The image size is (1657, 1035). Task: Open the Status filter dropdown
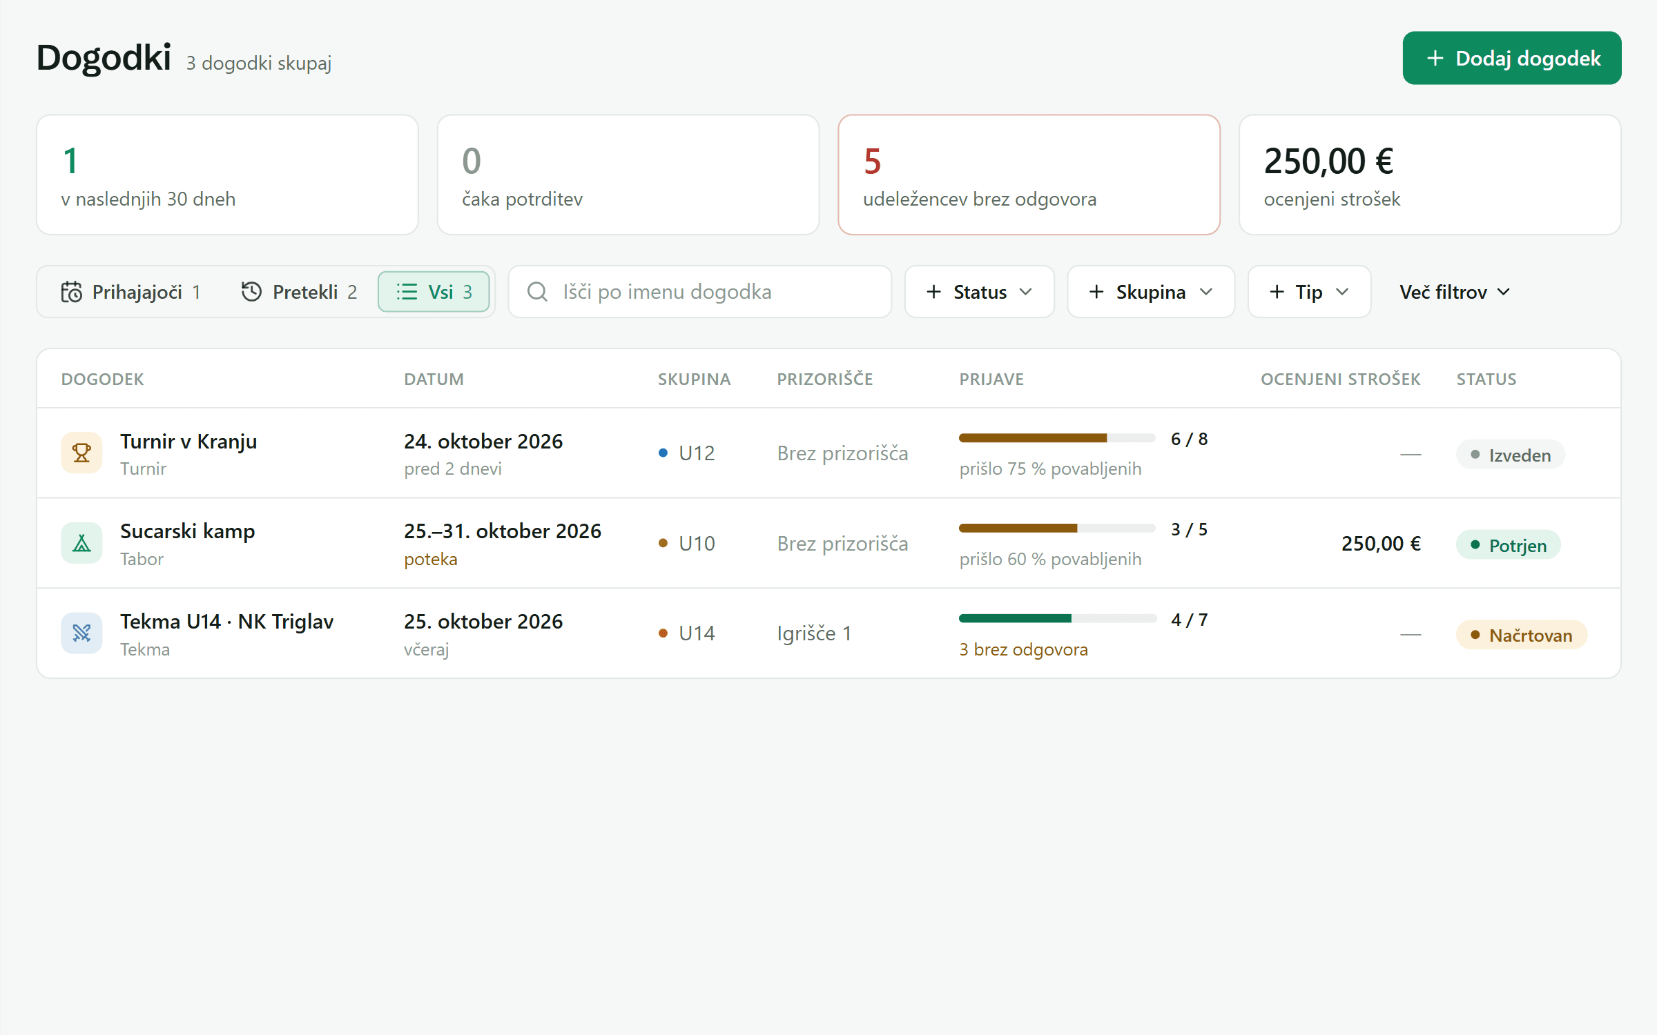979,292
